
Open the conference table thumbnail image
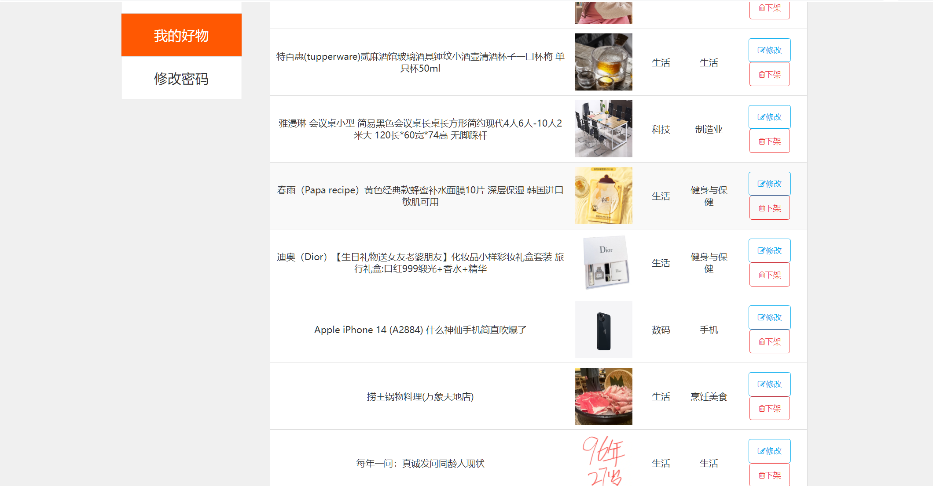[604, 129]
